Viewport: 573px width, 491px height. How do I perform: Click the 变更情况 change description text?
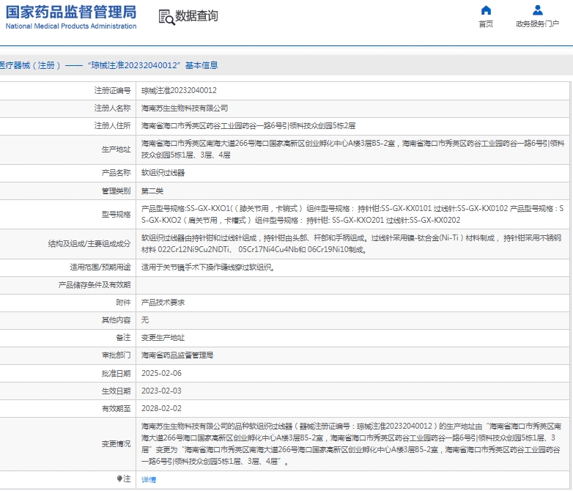[351, 444]
